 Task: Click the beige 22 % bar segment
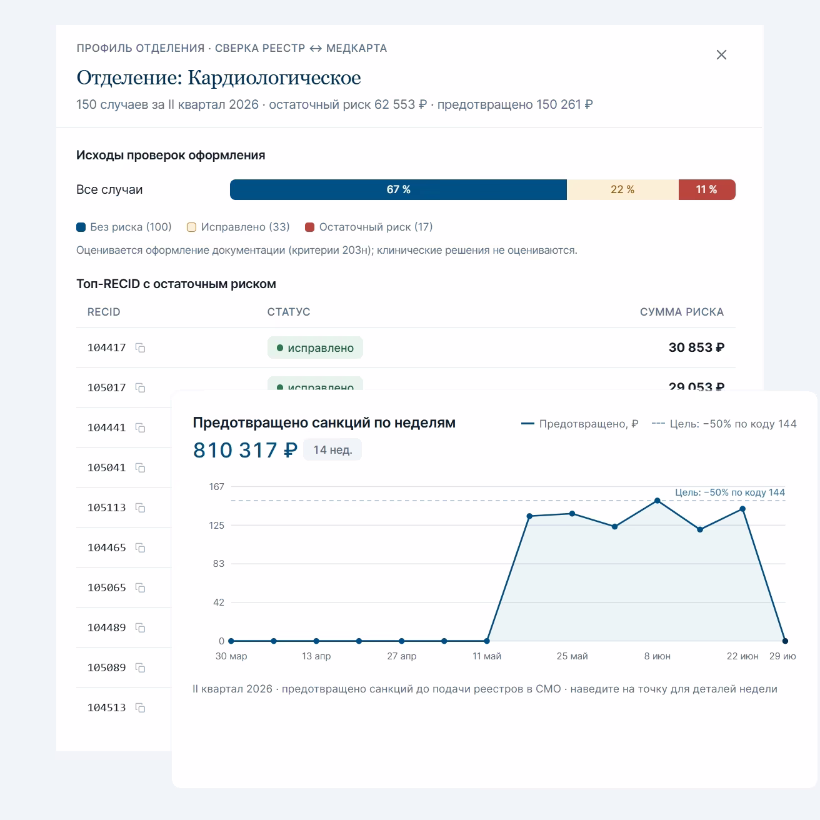622,189
